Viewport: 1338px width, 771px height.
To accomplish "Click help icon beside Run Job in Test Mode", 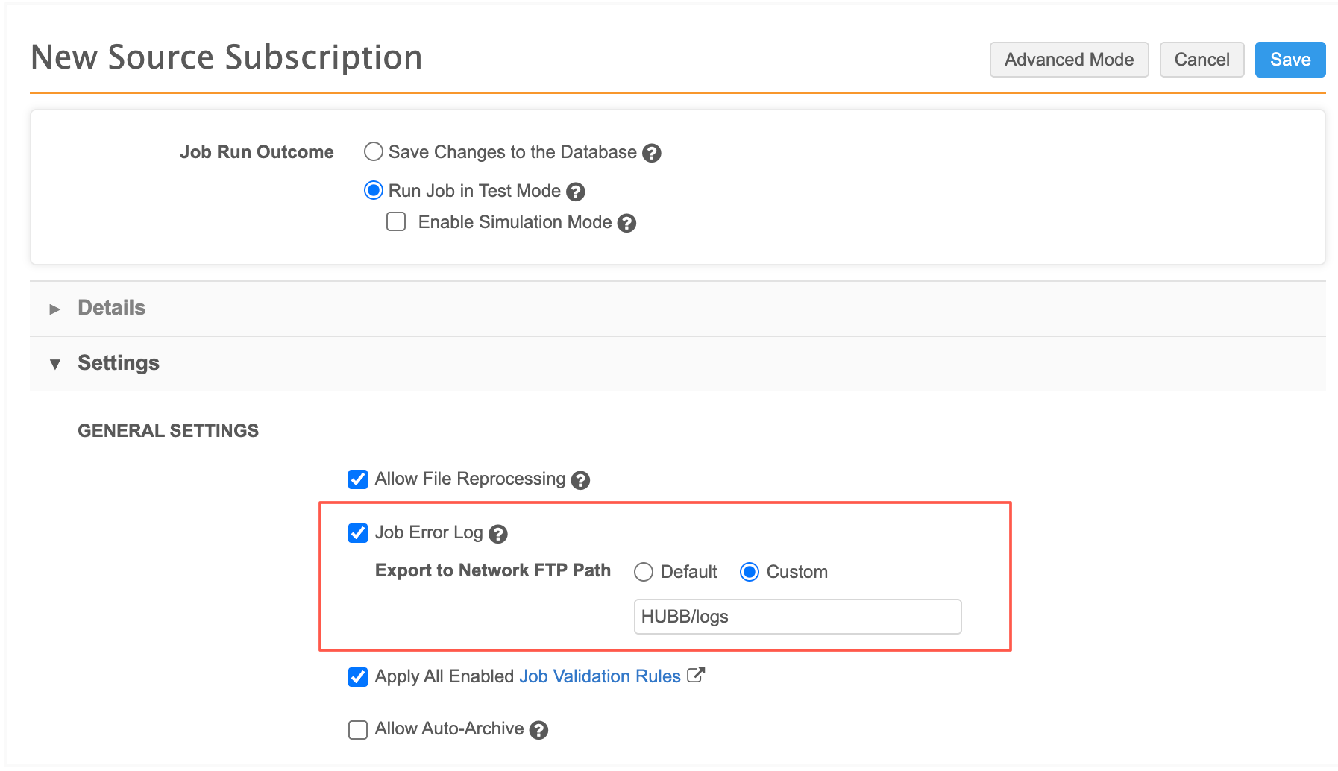I will 576,192.
